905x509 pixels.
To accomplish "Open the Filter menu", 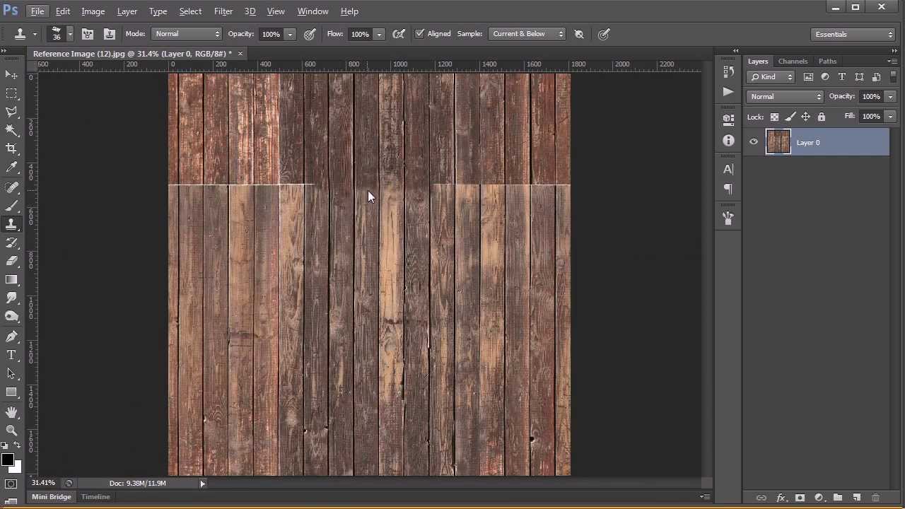I will click(x=223, y=11).
